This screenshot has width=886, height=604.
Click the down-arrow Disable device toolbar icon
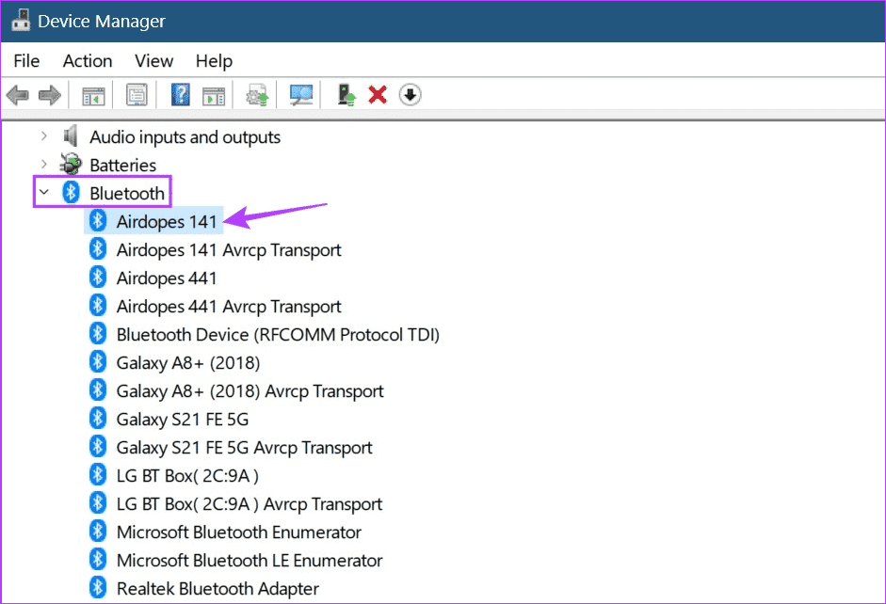pyautogui.click(x=410, y=95)
